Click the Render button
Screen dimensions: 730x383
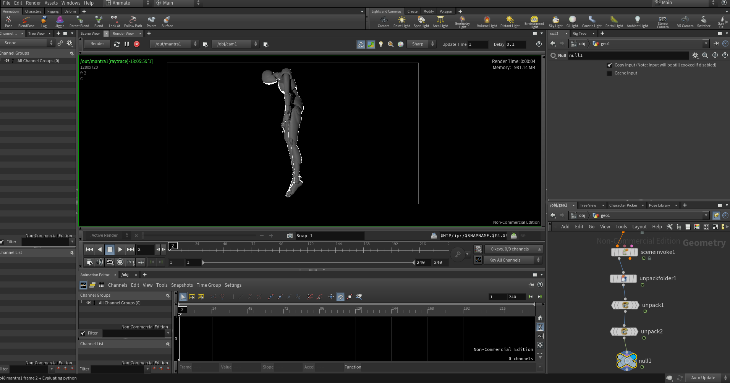pyautogui.click(x=97, y=44)
